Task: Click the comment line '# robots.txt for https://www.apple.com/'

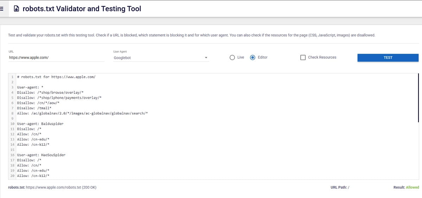Action: (56, 77)
